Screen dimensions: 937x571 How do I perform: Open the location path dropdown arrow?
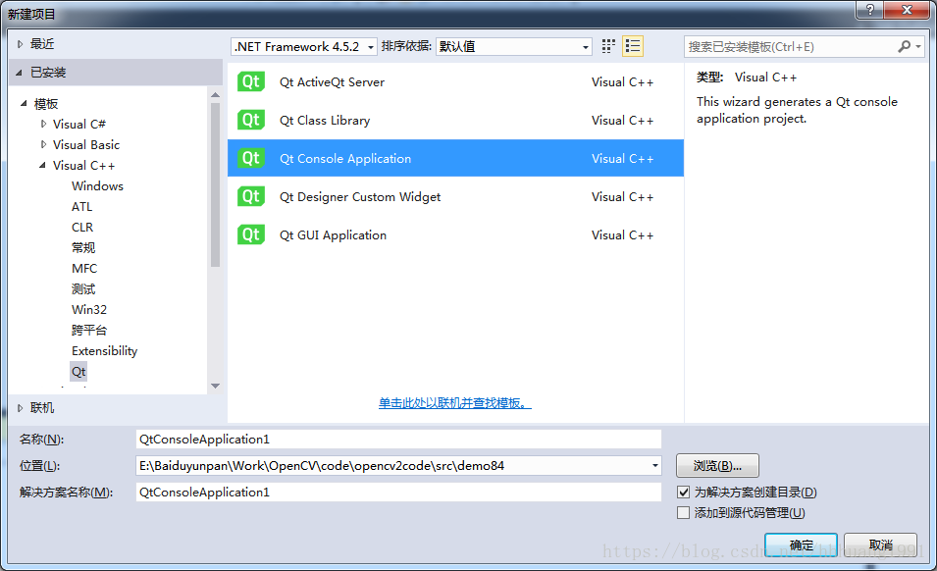tap(655, 466)
